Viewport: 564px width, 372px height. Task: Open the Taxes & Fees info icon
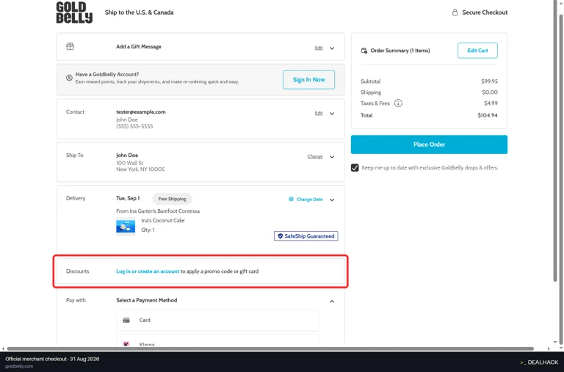[x=398, y=103]
